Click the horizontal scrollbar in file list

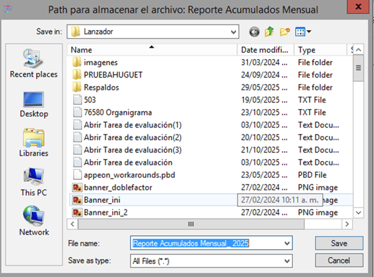pos(190,224)
